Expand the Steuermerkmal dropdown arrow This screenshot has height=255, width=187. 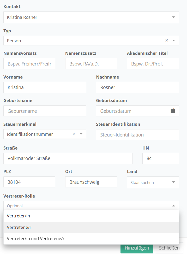[81, 134]
